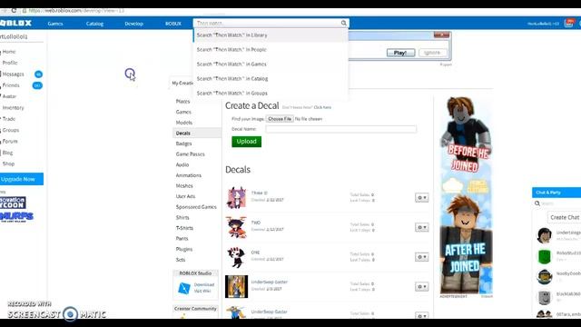Viewport: 581px width, 327px height.
Task: Search "Then Watch." in Groups
Action: [x=271, y=93]
